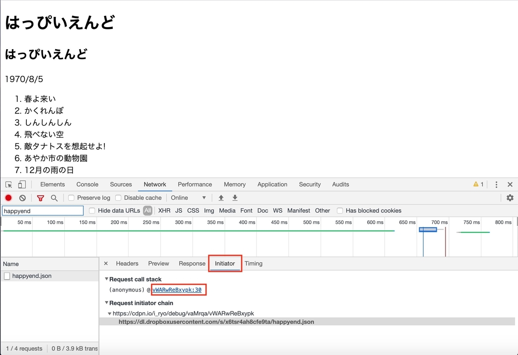The width and height of the screenshot is (518, 355).
Task: Click track 12月の雨の日 in list
Action: (x=49, y=170)
